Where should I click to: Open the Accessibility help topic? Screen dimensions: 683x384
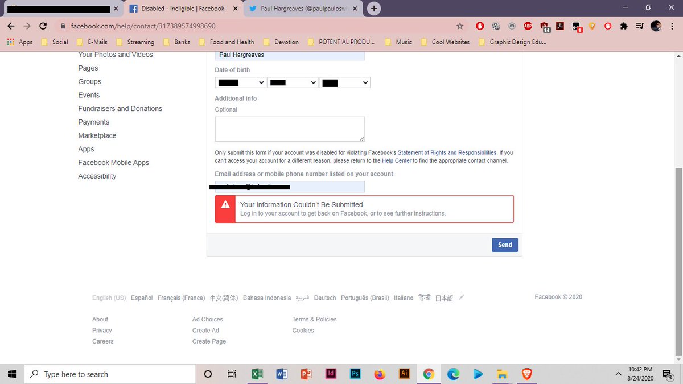tap(97, 176)
